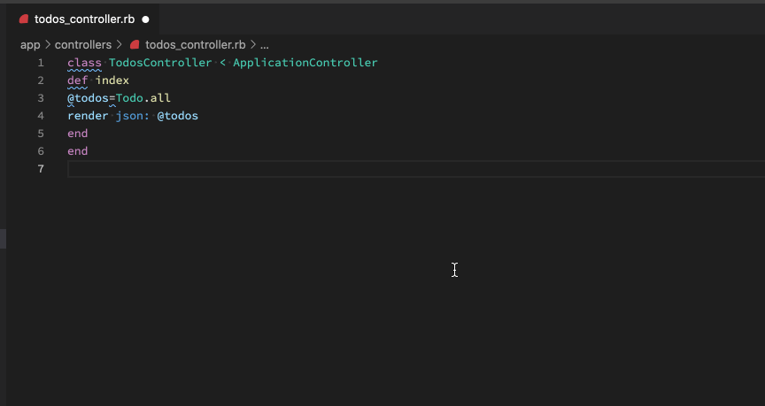This screenshot has width=765, height=406.
Task: Place cursor on empty line 7
Action: coord(415,169)
